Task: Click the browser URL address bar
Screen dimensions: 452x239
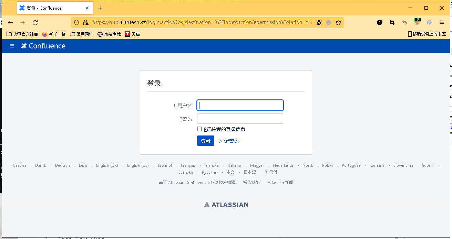Action: (203, 22)
